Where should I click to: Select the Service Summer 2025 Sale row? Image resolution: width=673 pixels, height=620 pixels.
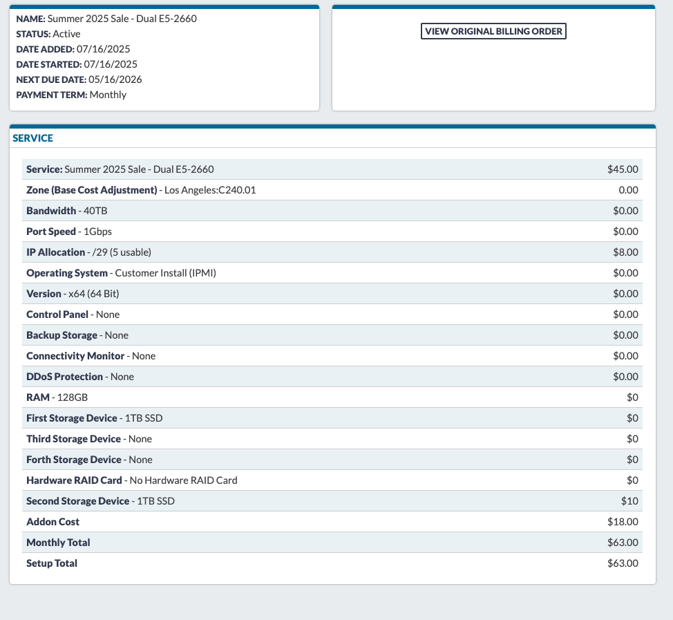tap(120, 169)
